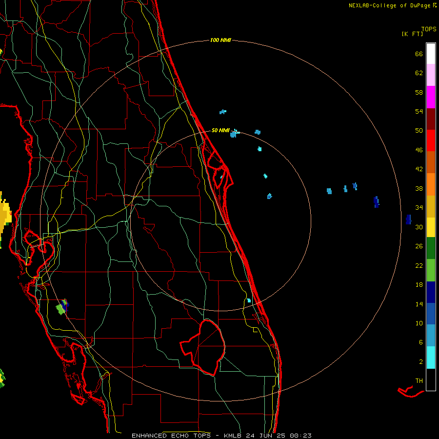Image resolution: width=439 pixels, height=439 pixels.
Task: Click the 66 legend value
Action: pyautogui.click(x=419, y=54)
